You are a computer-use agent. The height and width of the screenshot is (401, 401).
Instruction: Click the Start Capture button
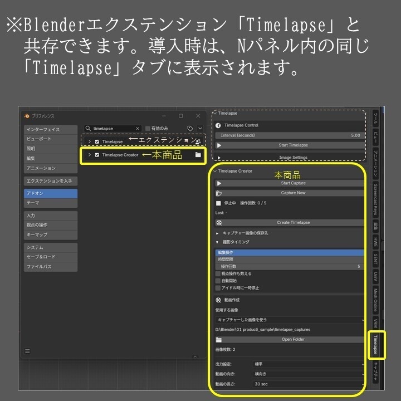[x=290, y=183]
